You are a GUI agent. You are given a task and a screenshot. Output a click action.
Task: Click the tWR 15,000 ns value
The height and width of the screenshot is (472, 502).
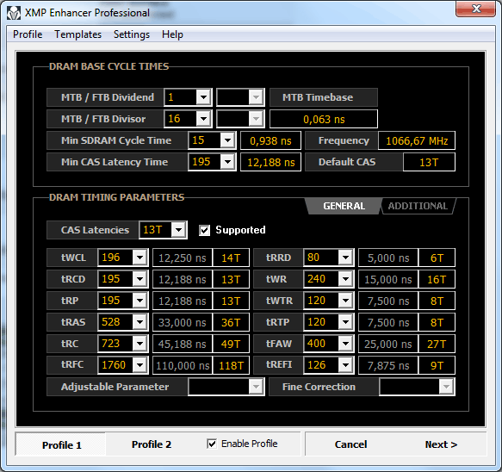(x=388, y=279)
